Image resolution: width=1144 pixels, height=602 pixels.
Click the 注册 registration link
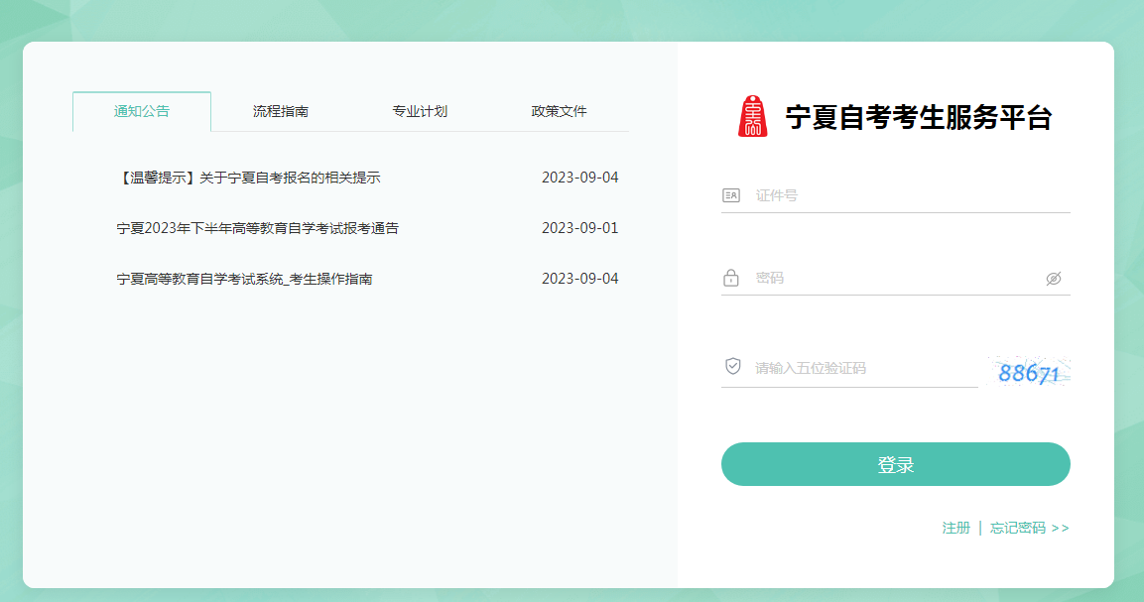tap(958, 530)
